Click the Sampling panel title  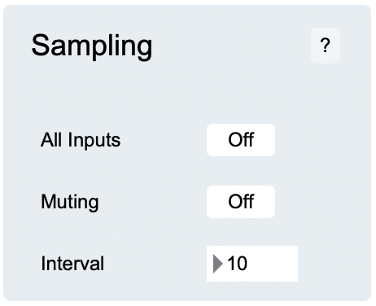92,46
